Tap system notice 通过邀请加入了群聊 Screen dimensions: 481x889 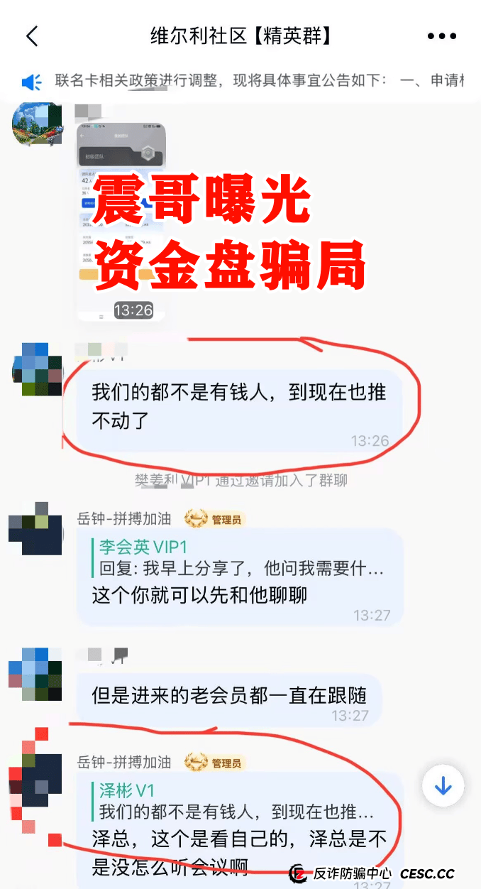[241, 481]
